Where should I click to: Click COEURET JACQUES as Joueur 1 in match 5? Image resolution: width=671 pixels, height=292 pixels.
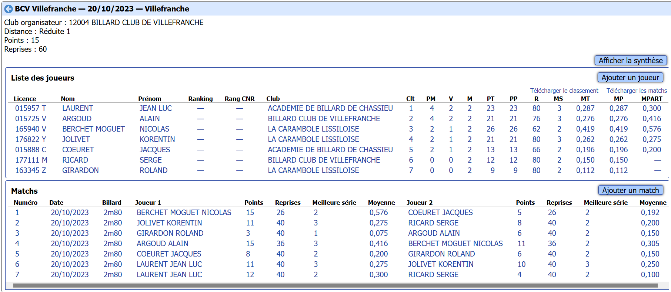(x=169, y=254)
